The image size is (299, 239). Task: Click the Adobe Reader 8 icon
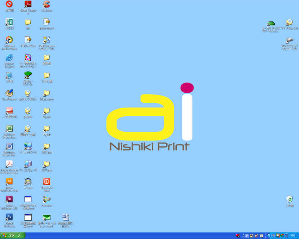[28, 4]
